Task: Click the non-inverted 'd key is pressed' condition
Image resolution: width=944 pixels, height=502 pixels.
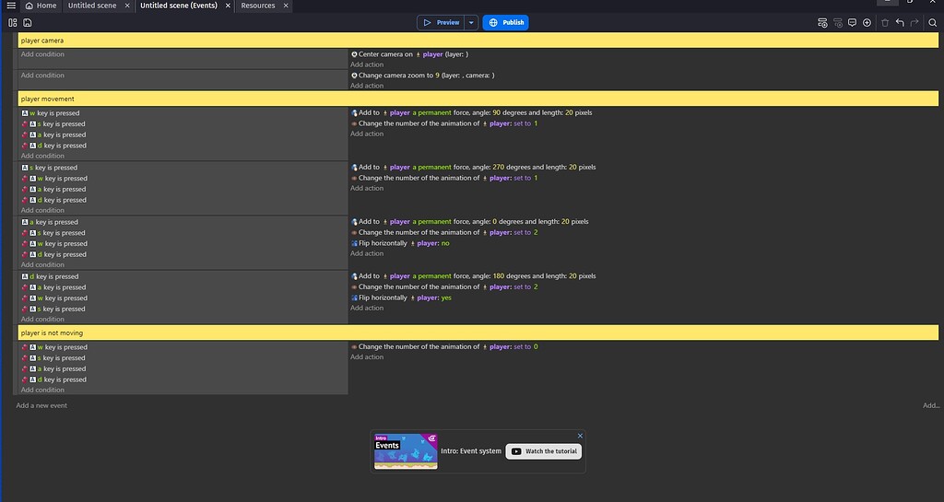Action: [x=50, y=277]
